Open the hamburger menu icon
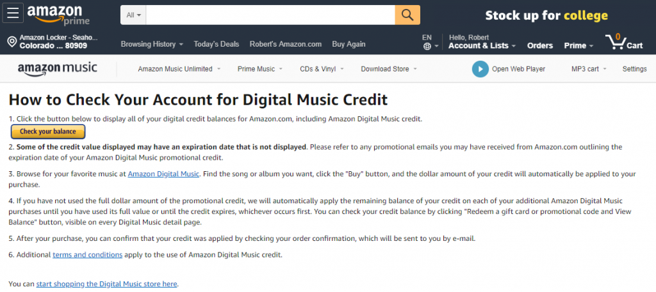 pyautogui.click(x=13, y=13)
